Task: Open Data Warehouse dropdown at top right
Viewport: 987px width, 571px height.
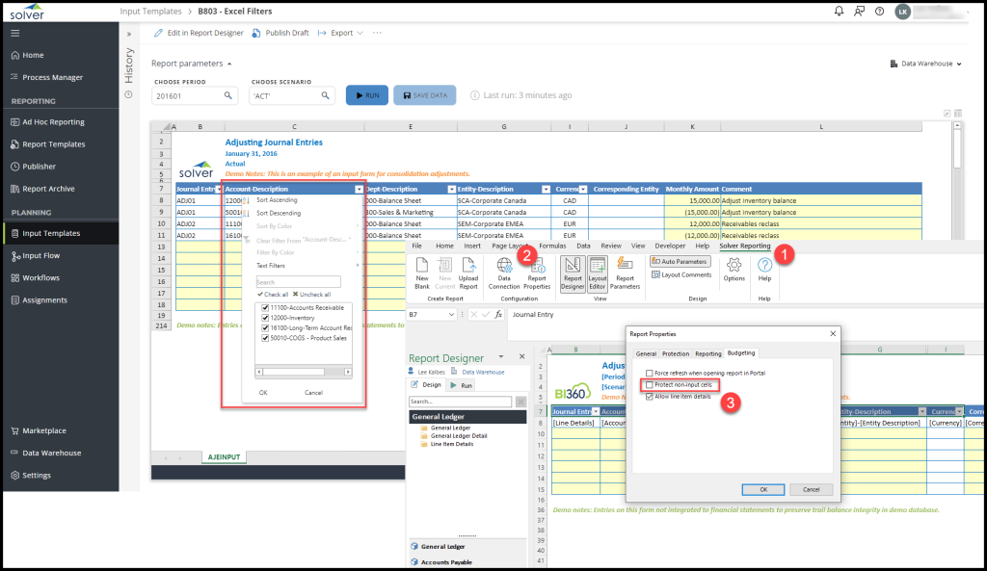Action: coord(925,64)
